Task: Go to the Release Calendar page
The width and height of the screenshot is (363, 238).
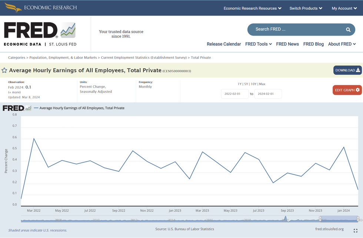Action: click(224, 44)
